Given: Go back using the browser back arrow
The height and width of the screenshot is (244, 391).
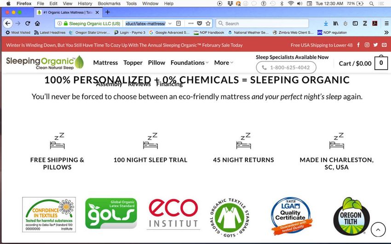Looking at the screenshot, I should pos(8,23).
